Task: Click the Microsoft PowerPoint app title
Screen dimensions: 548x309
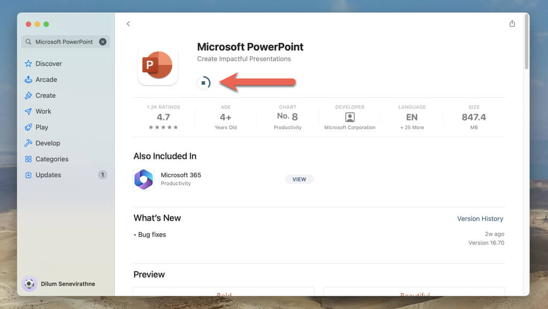Action: click(x=250, y=47)
